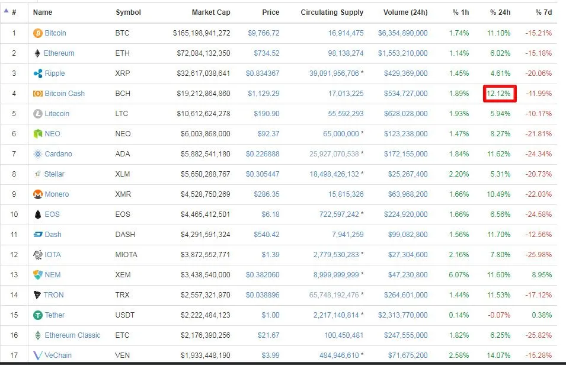Viewport: 566px width, 365px height.
Task: Click the Ethereum diamond logo icon
Action: (37, 53)
